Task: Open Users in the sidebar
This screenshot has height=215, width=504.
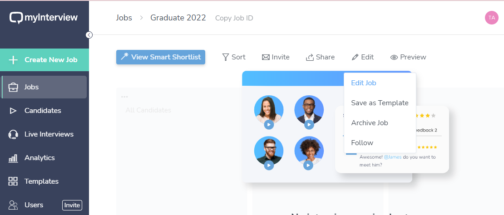Action: (34, 205)
